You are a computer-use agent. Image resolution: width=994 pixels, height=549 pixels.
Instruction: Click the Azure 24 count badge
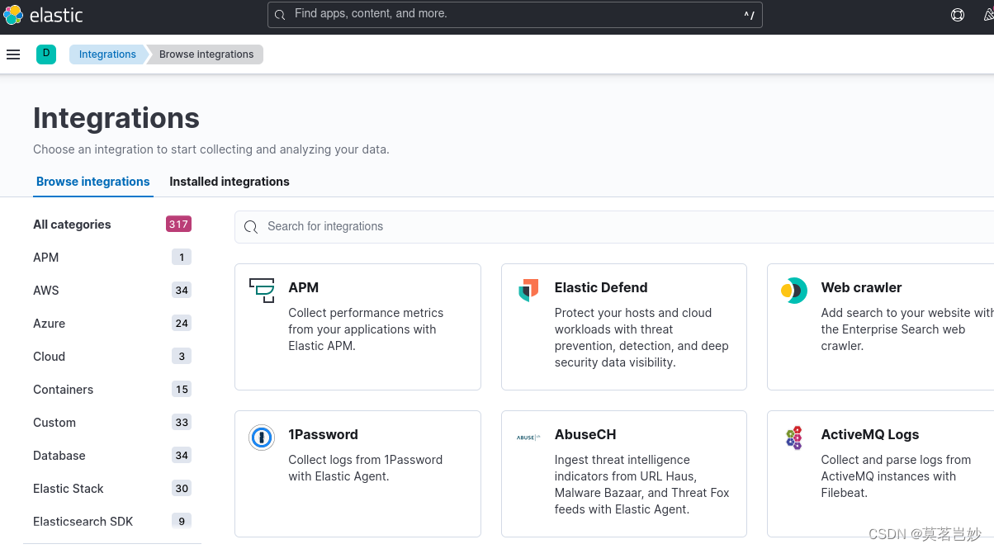click(182, 323)
